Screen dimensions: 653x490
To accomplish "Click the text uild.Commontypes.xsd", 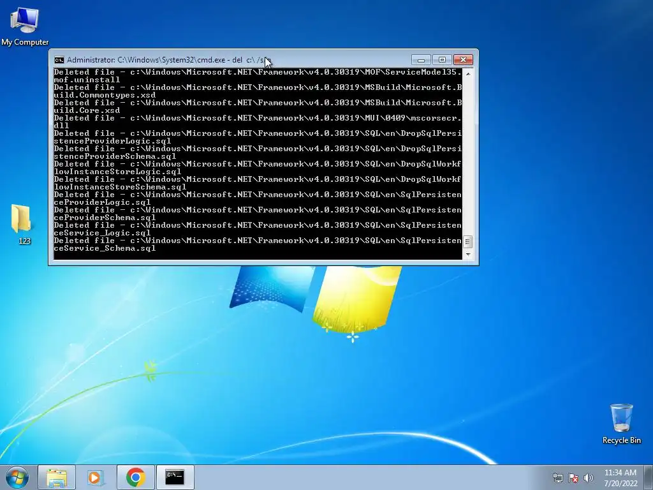I will coord(105,95).
